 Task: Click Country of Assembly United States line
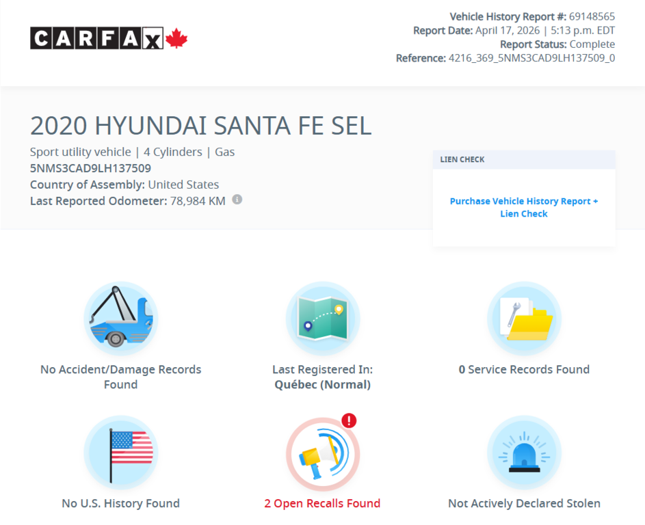tap(124, 185)
